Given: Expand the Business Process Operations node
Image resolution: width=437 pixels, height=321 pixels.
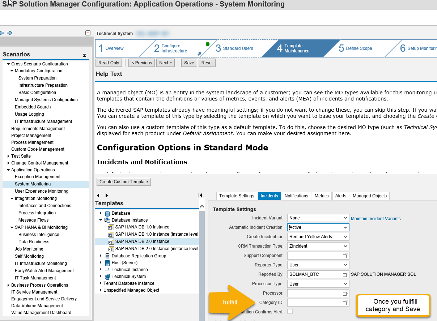Looking at the screenshot, I should pyautogui.click(x=8, y=285).
